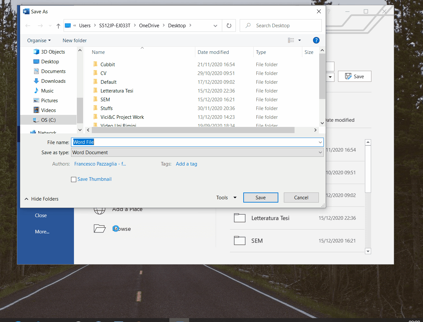The height and width of the screenshot is (322, 423).
Task: Click the Forward navigation arrow
Action: point(40,26)
